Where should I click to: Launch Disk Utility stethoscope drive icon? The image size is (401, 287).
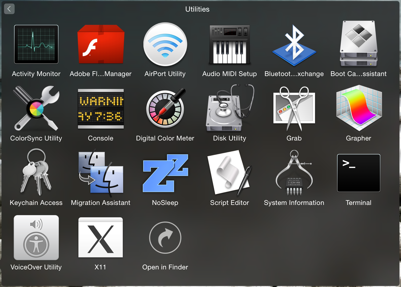coord(230,108)
